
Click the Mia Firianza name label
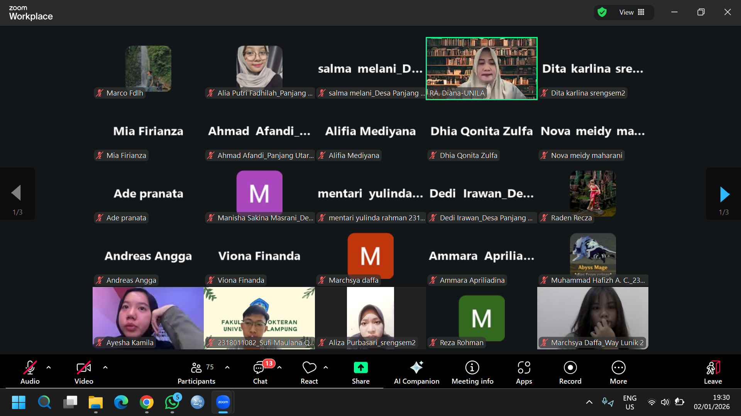pyautogui.click(x=121, y=155)
